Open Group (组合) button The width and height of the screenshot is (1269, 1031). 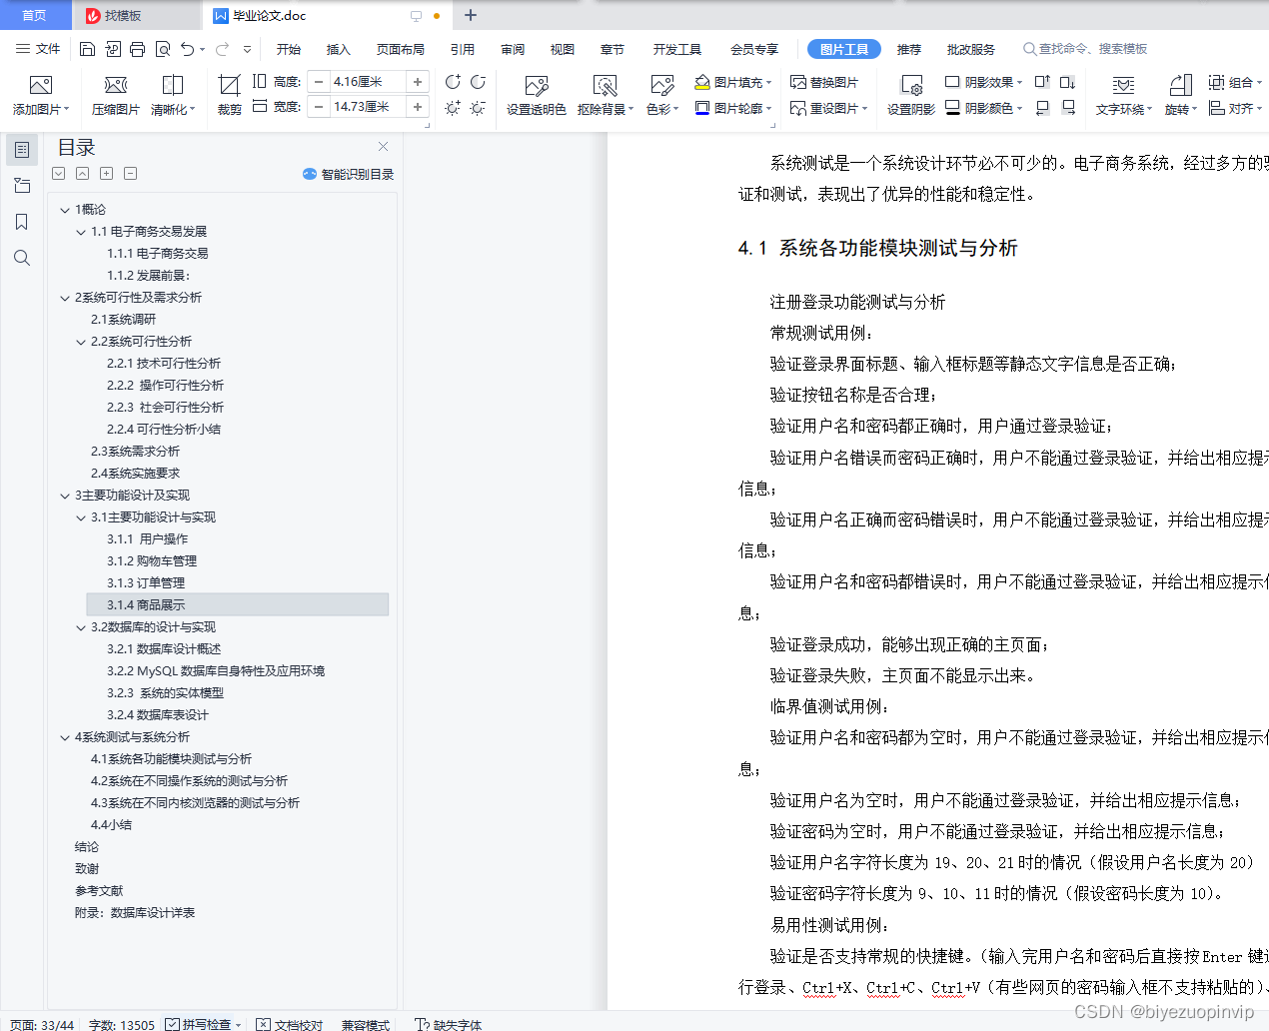(x=1235, y=82)
